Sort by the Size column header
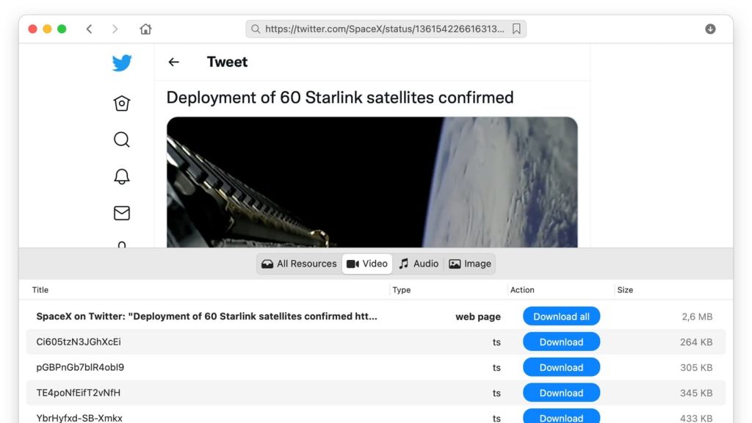Image resolution: width=752 pixels, height=423 pixels. 625,290
